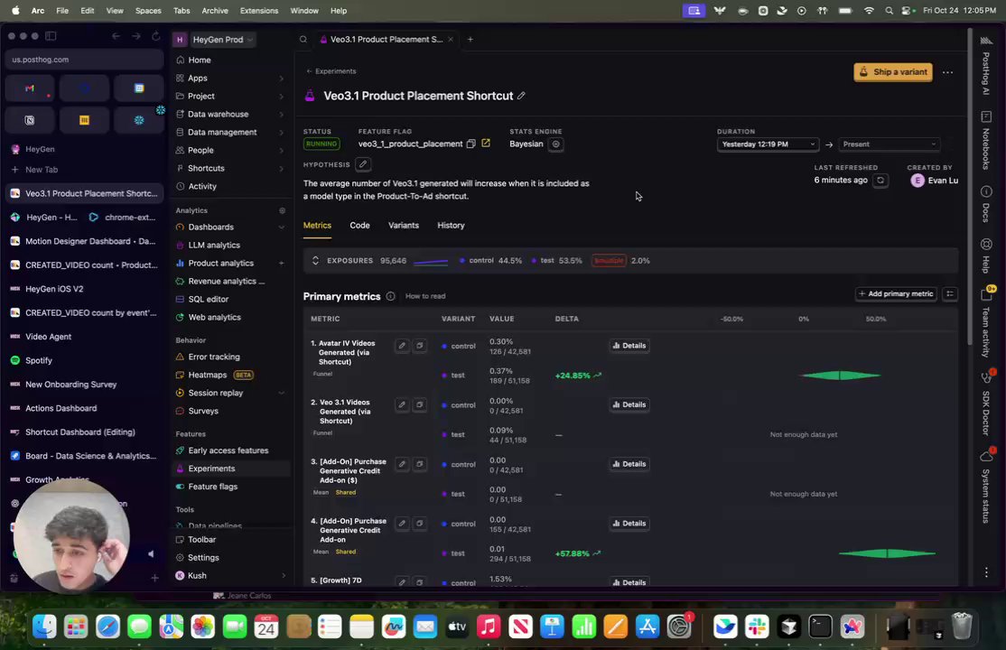1006x650 pixels.
Task: Add a new PostHog tab
Action: click(x=470, y=39)
